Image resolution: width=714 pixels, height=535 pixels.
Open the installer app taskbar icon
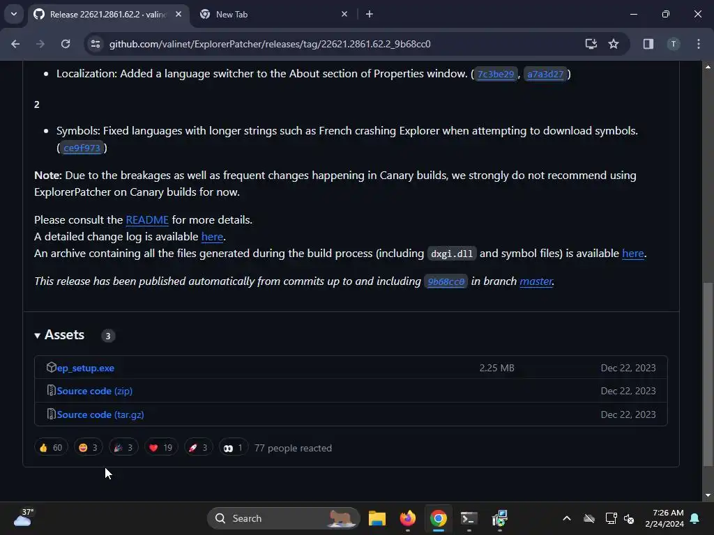(499, 518)
